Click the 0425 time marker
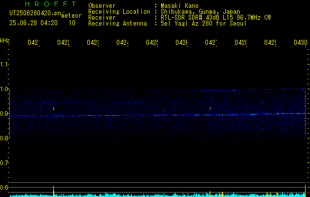The image size is (310, 197). click(x=152, y=43)
